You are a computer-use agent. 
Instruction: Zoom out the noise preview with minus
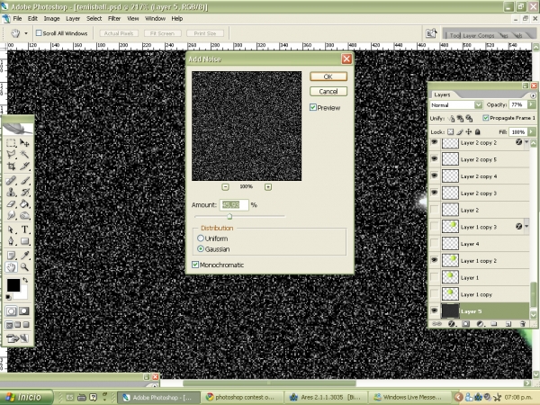(x=225, y=186)
